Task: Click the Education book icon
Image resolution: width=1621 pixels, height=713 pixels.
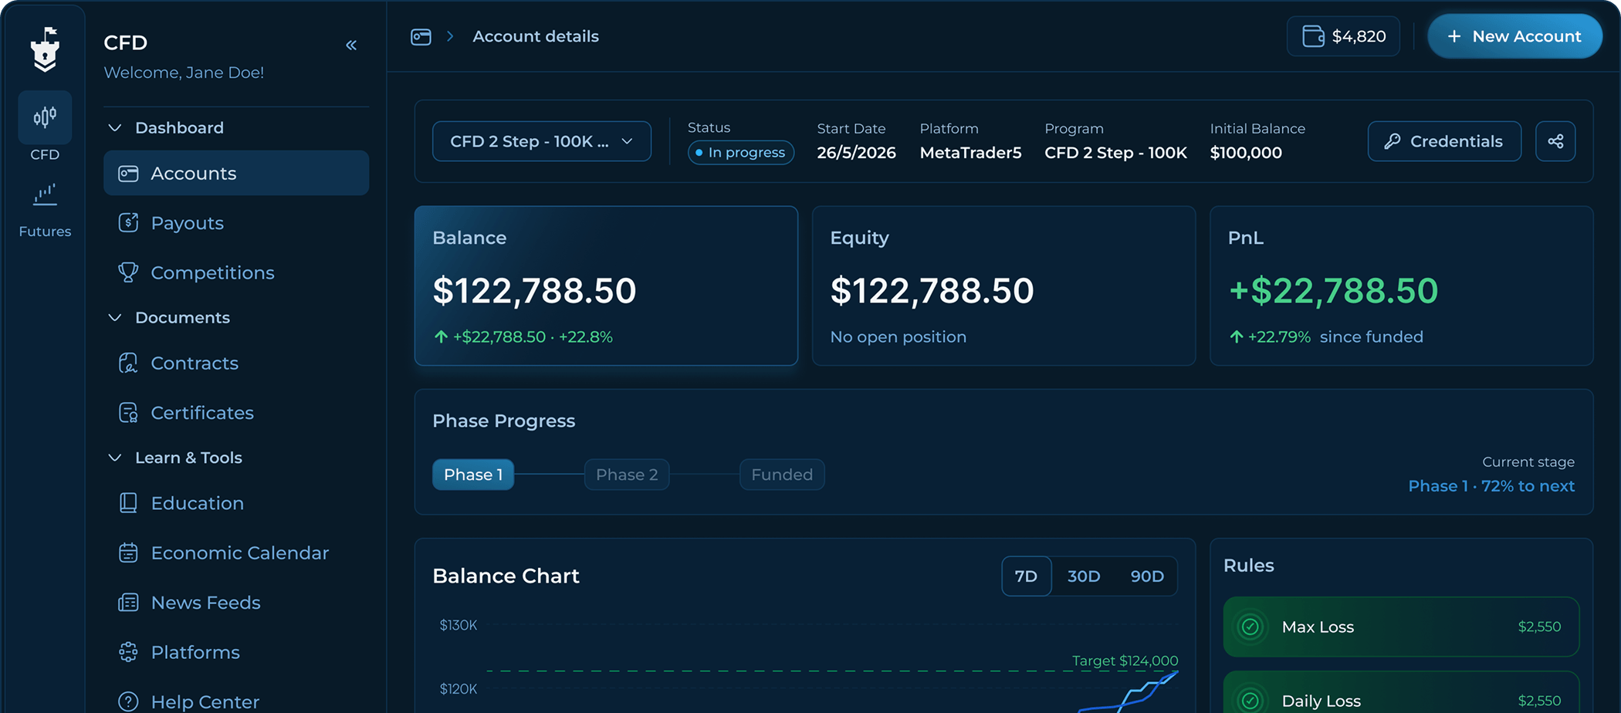Action: (x=128, y=503)
